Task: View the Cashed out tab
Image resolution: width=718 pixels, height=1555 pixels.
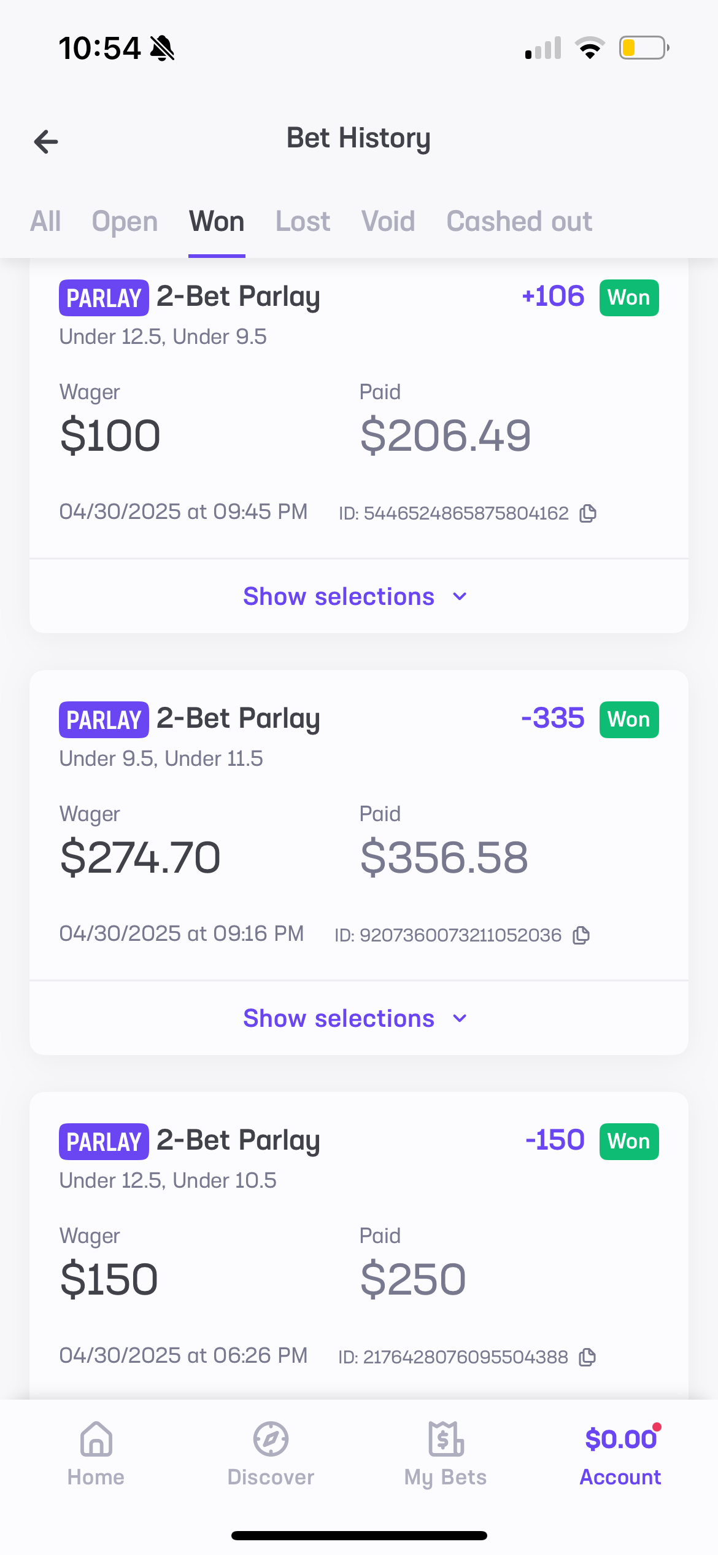Action: click(x=519, y=221)
